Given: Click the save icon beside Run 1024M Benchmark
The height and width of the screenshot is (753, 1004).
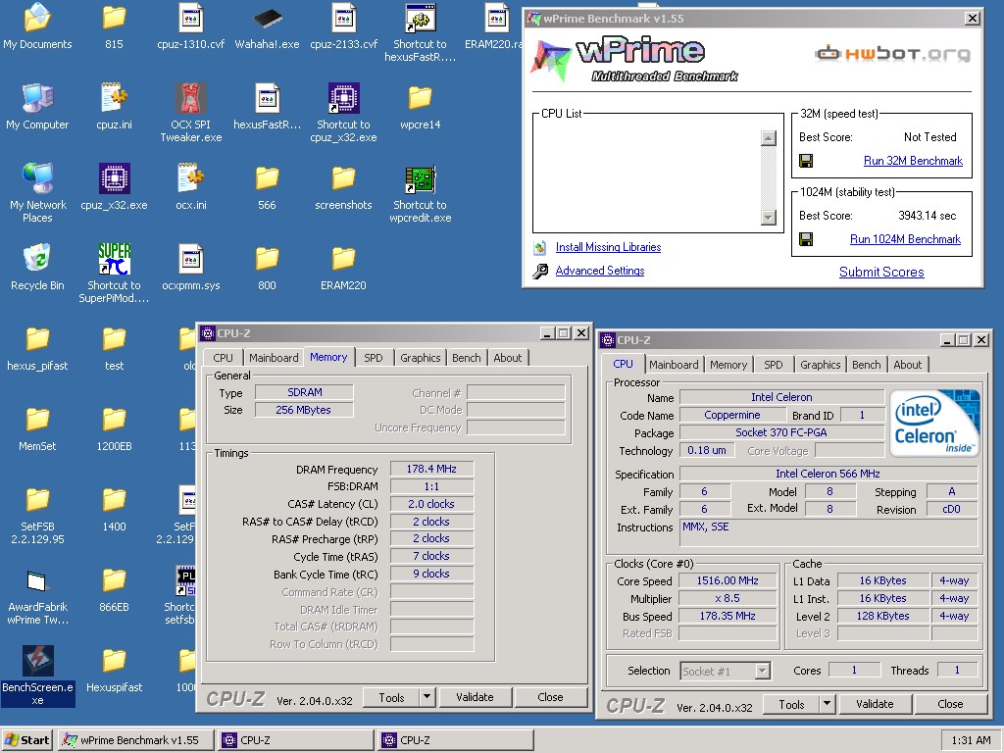Looking at the screenshot, I should (x=806, y=239).
